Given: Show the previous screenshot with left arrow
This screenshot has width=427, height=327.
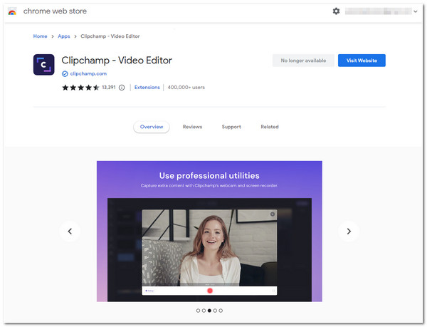Looking at the screenshot, I should tap(70, 231).
